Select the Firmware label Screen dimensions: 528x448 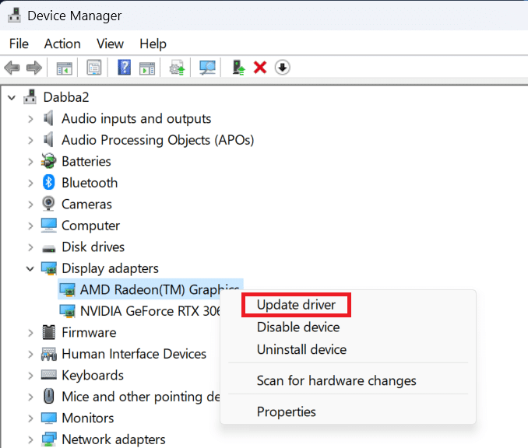point(89,332)
